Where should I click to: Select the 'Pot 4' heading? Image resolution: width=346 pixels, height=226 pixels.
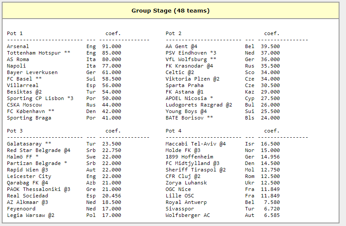pos(174,131)
